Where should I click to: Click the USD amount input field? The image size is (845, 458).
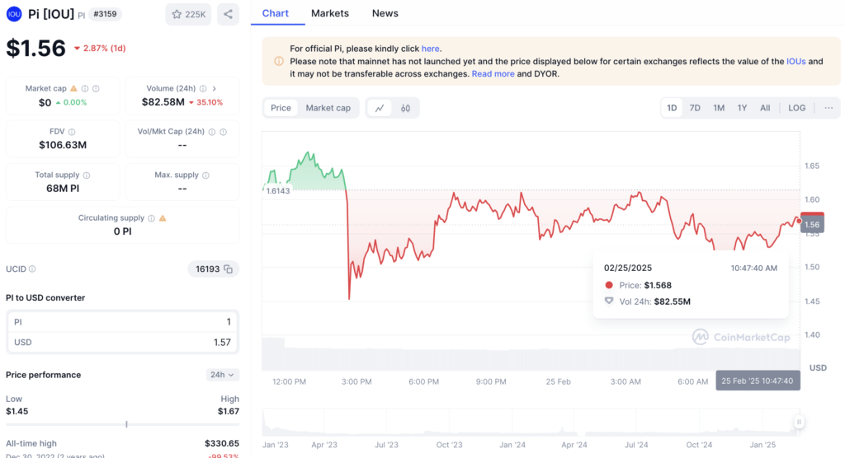tap(122, 343)
